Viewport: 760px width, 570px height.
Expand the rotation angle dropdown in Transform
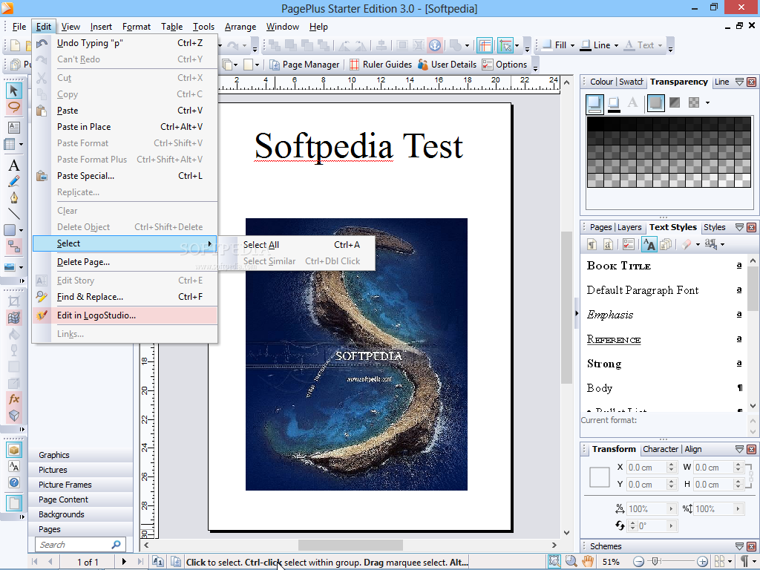[x=671, y=525]
